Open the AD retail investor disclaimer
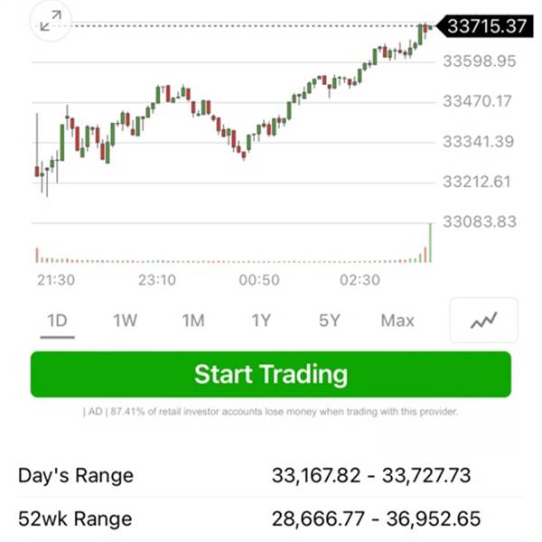This screenshot has width=542, height=542. click(271, 412)
